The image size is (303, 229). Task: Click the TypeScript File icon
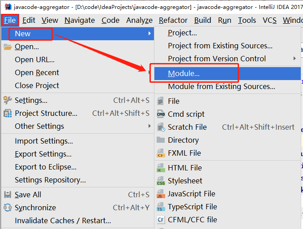tap(161, 207)
